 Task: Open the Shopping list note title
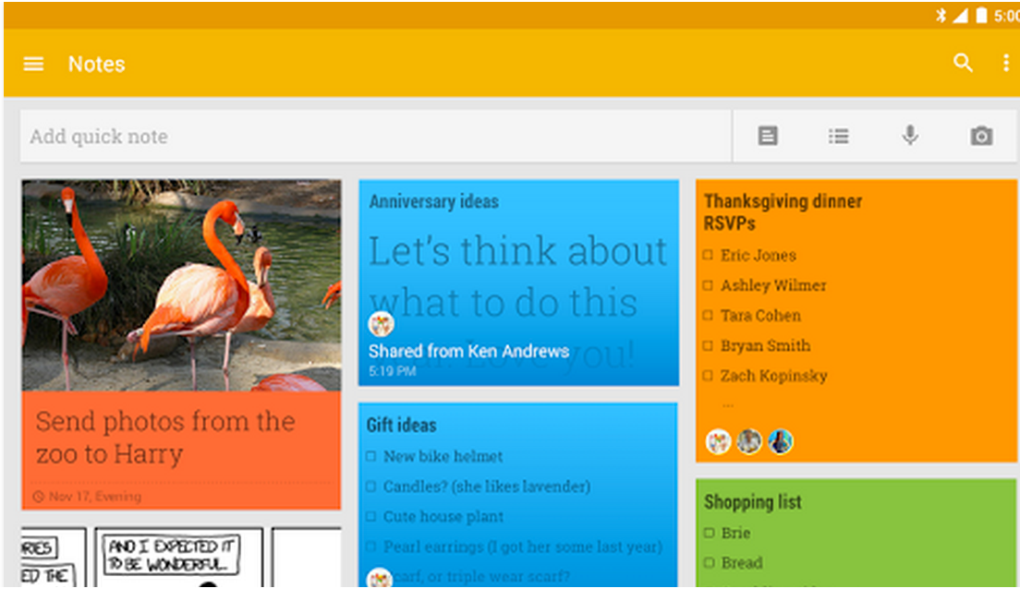click(x=753, y=502)
